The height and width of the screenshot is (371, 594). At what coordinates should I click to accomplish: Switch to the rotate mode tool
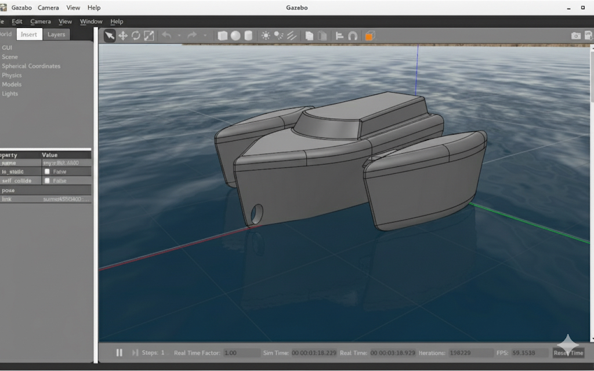pos(136,36)
